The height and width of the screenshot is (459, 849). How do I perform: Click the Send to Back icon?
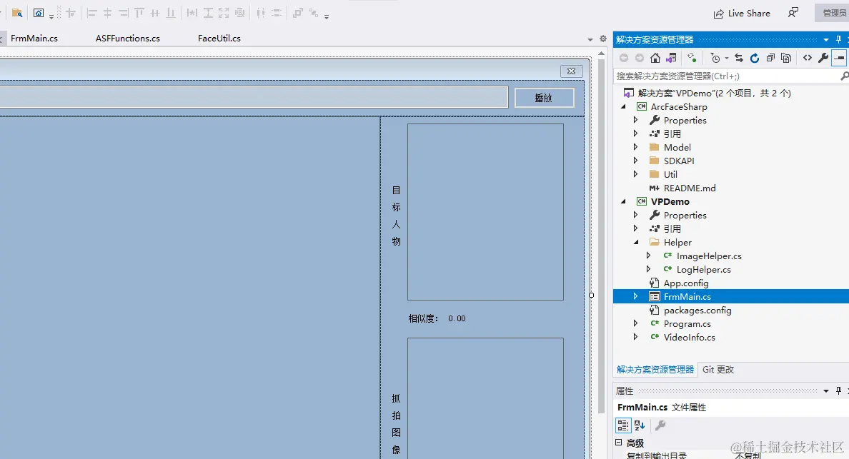click(x=314, y=13)
